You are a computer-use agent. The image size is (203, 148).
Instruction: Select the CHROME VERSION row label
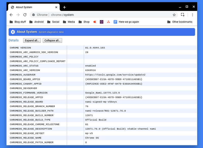click(x=20, y=48)
